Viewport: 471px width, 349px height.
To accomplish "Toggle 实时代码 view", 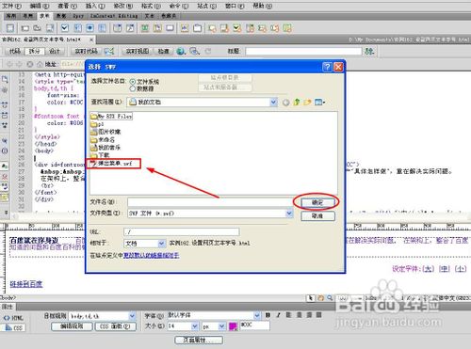I will point(86,51).
